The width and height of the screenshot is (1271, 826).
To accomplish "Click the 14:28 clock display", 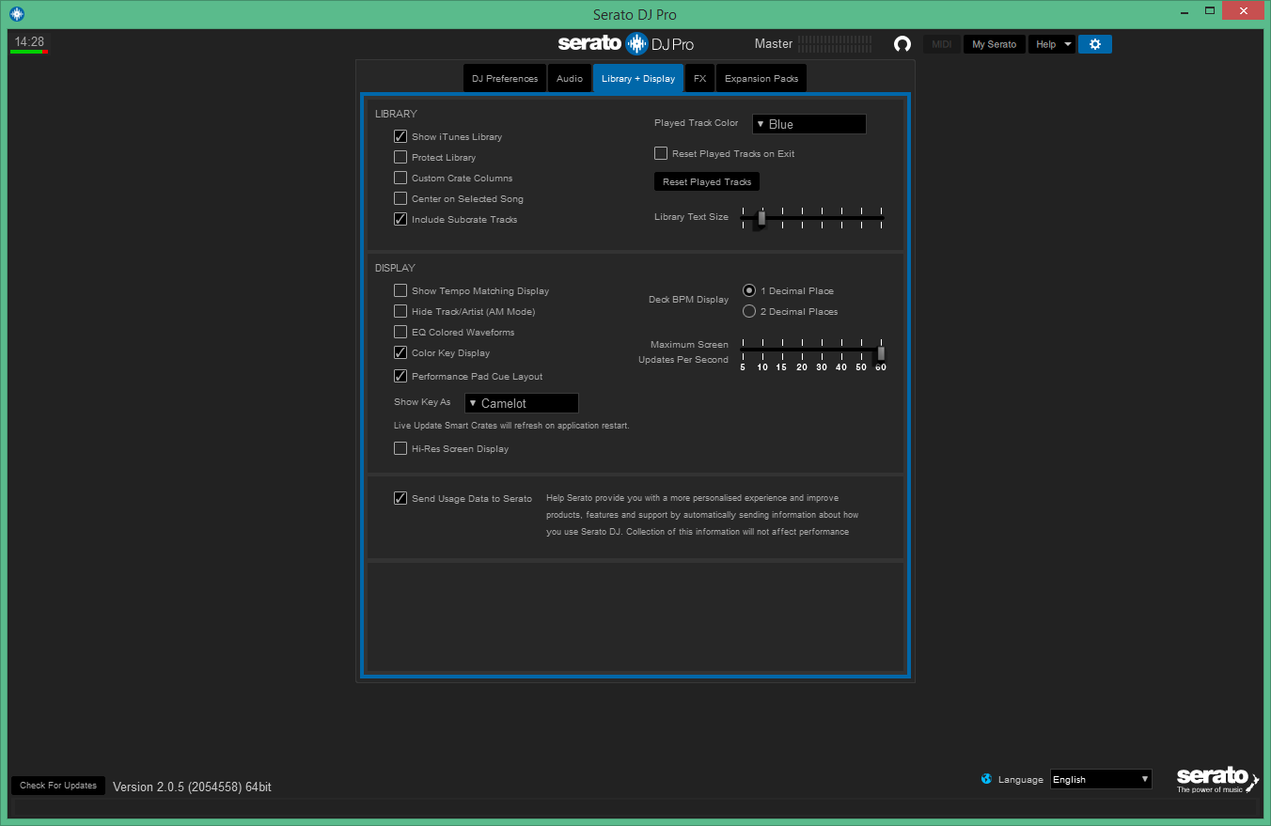I will click(x=29, y=41).
